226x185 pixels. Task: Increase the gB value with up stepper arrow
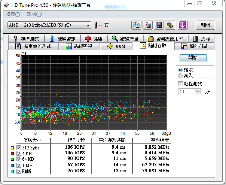click(198, 90)
